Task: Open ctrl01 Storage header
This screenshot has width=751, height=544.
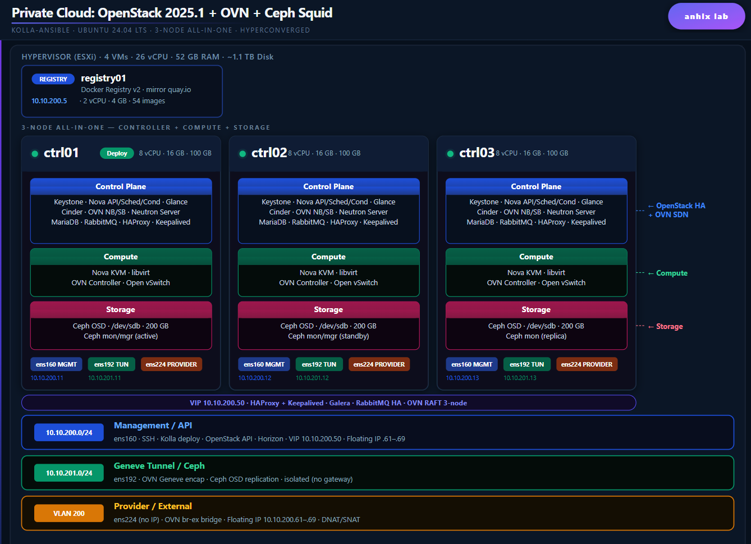Action: point(121,309)
